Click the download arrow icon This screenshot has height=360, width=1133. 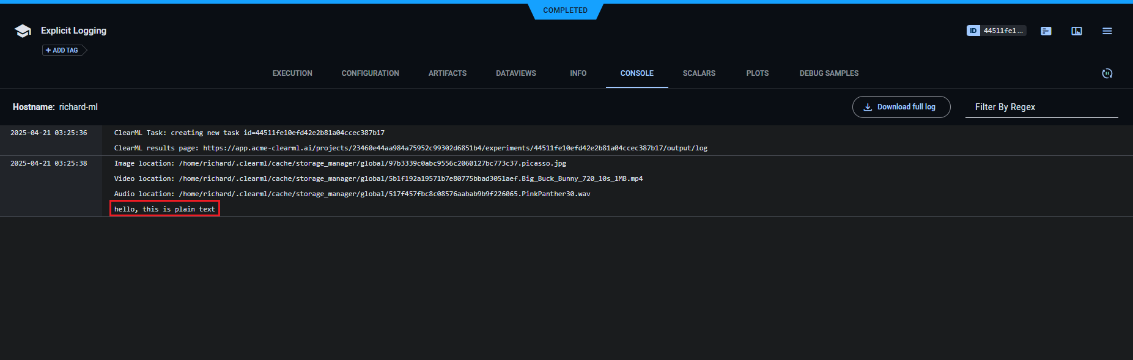[x=868, y=107]
